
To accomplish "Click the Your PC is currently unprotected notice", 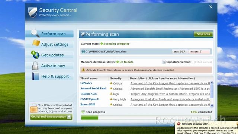I will pos(55,108).
